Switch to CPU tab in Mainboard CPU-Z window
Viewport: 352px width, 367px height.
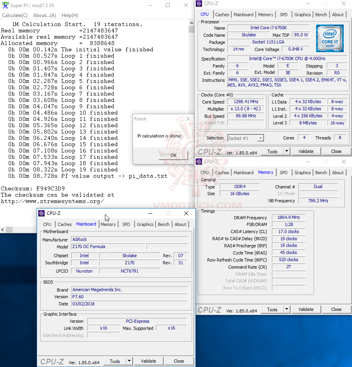click(47, 224)
